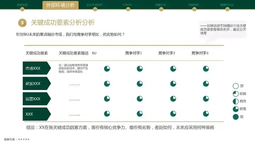This screenshot has width=255, height=143.
Task: Click the 运营XXX pie icon under 竞争对手2
Action: [173, 99]
